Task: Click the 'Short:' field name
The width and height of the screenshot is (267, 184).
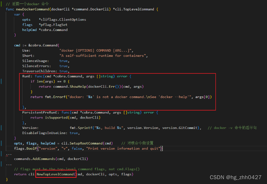Action: pyautogui.click(x=28, y=55)
